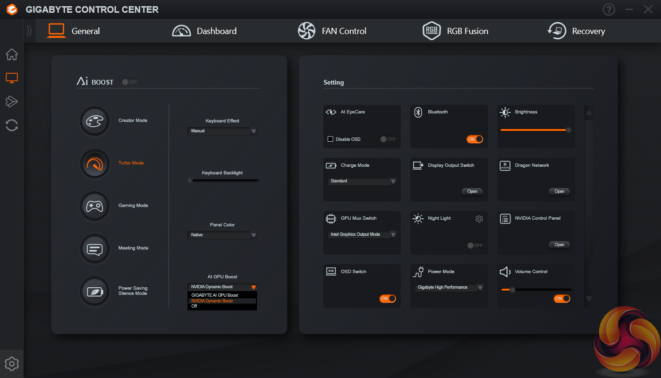The width and height of the screenshot is (661, 378).
Task: Toggle the Volume Control switch
Action: click(x=562, y=299)
